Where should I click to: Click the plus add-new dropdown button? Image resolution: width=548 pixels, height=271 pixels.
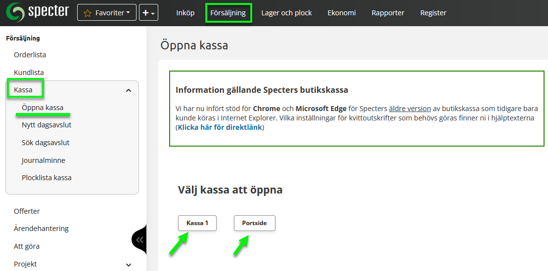(148, 13)
